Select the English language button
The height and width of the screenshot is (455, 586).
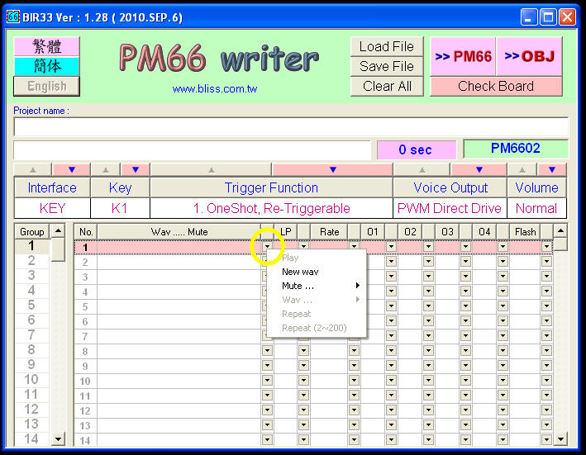coord(46,86)
